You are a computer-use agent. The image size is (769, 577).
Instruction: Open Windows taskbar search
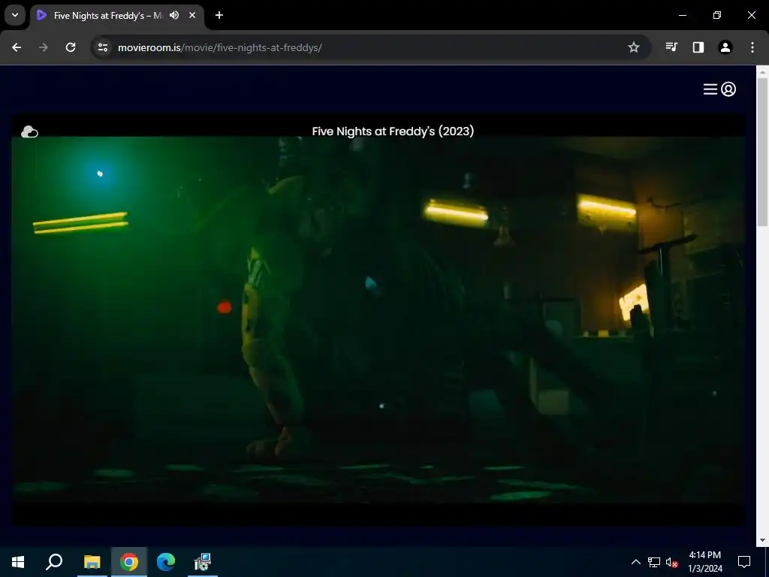[54, 562]
